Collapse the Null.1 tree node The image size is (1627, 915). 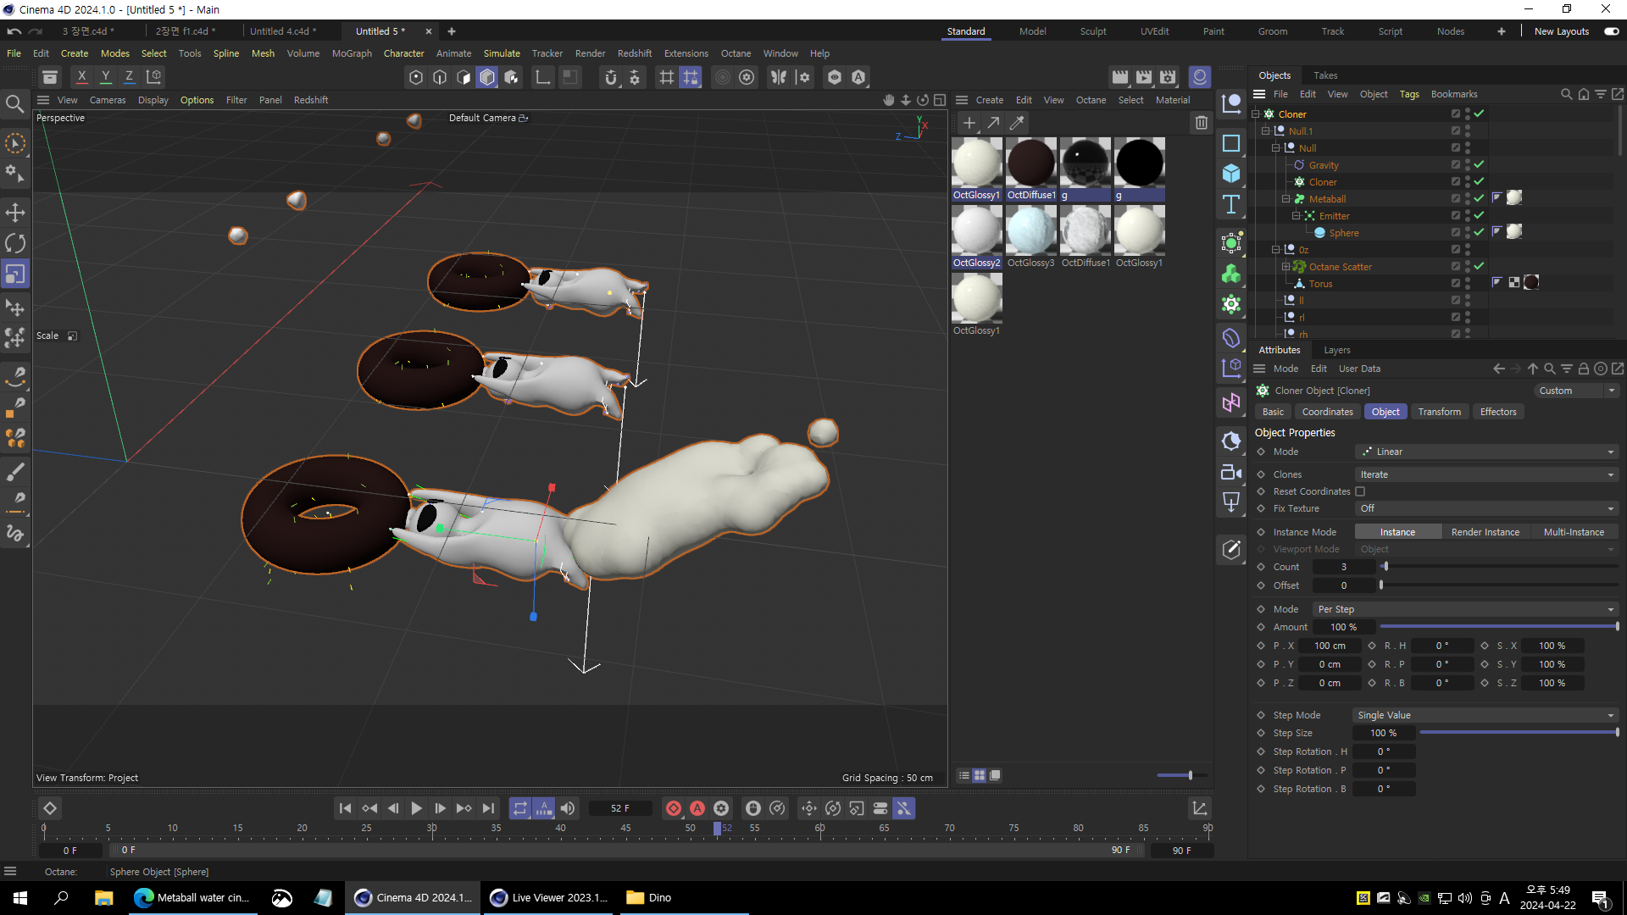1265,130
